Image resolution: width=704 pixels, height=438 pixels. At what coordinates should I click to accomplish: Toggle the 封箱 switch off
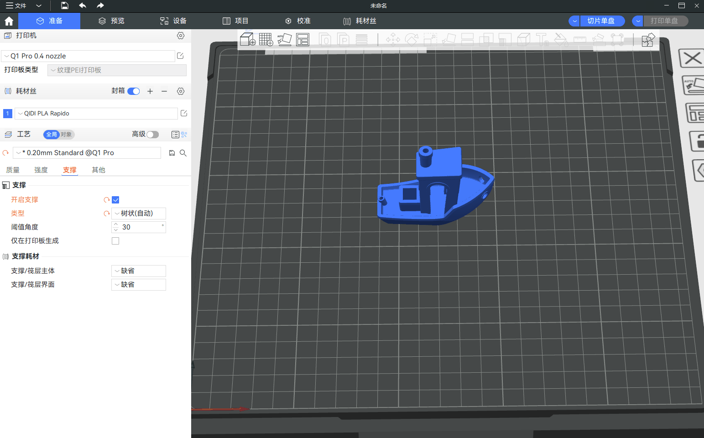point(134,91)
